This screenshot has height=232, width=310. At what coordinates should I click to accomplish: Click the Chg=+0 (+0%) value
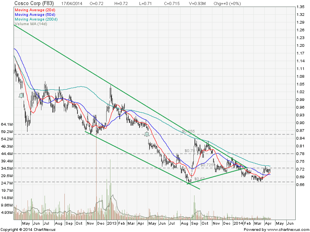tap(227, 3)
